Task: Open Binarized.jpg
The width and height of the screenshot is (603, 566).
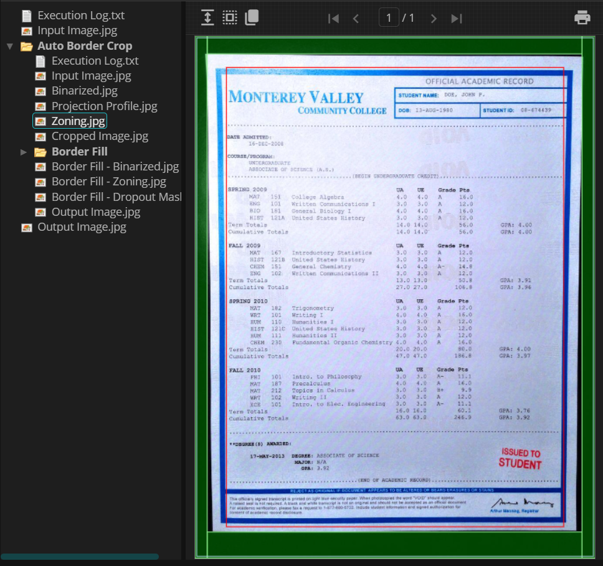Action: click(x=85, y=91)
